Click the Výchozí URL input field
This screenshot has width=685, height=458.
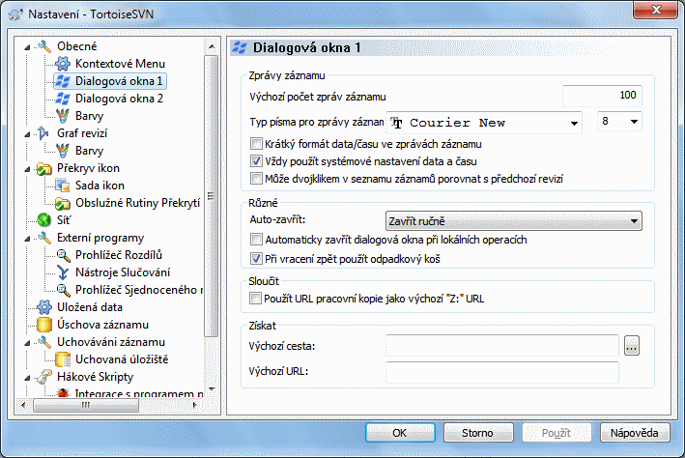pyautogui.click(x=502, y=372)
